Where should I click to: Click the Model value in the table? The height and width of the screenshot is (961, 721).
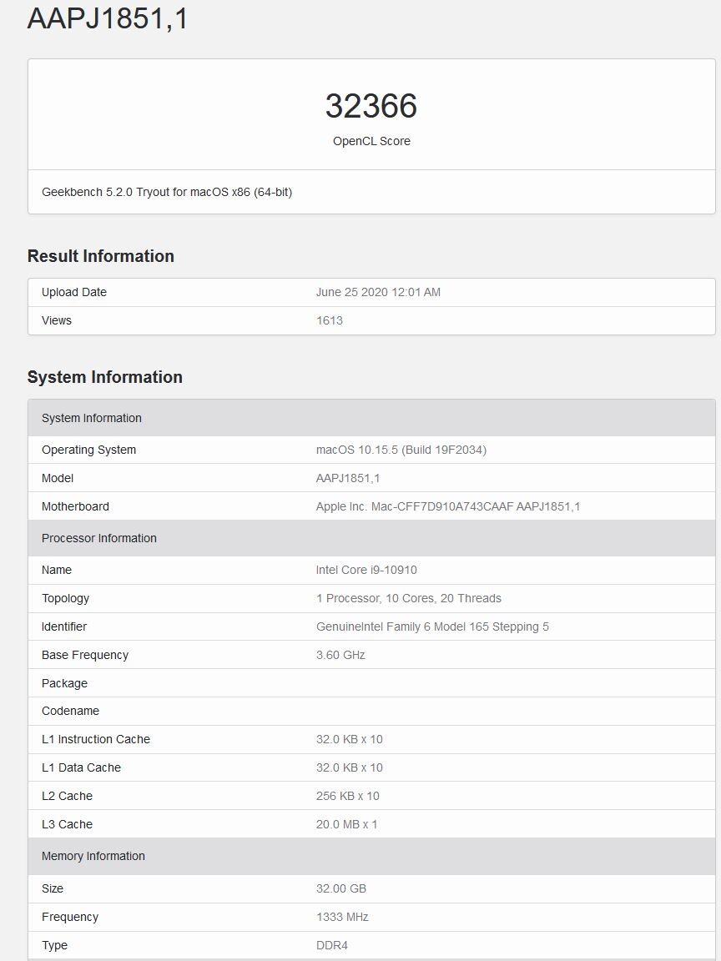pyautogui.click(x=347, y=478)
